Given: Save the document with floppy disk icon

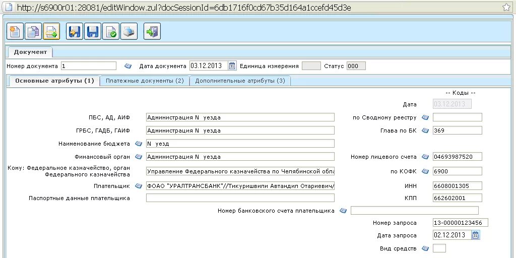Looking at the screenshot, I should click(93, 32).
